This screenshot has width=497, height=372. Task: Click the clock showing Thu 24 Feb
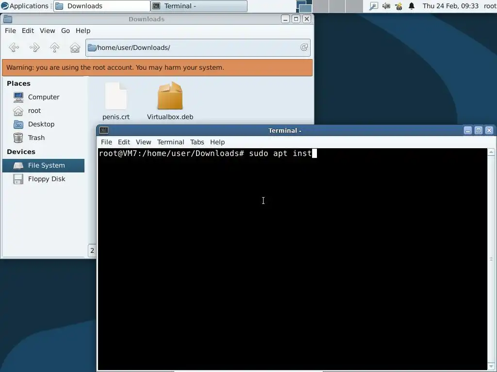point(450,6)
